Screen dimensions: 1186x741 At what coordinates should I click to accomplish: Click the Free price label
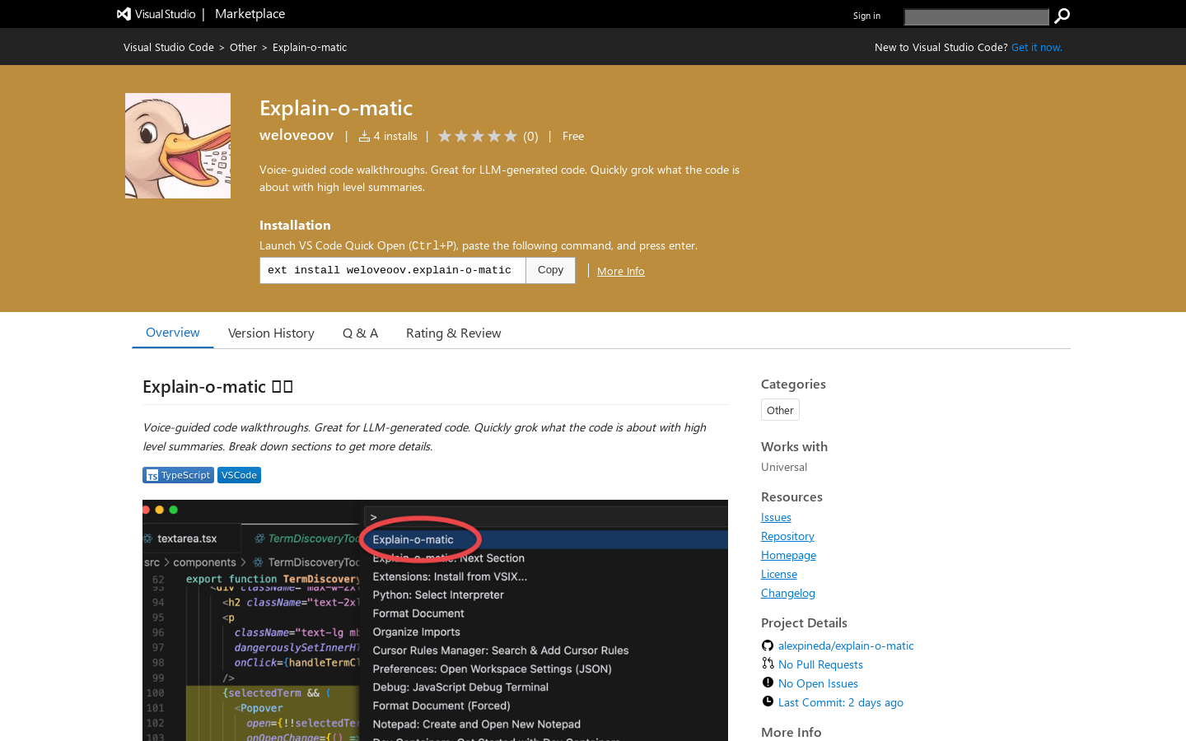click(x=573, y=136)
